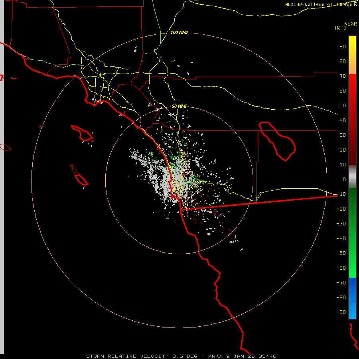359x359 pixels.
Task: Click the NEXR label above the scale
Action: tap(351, 24)
